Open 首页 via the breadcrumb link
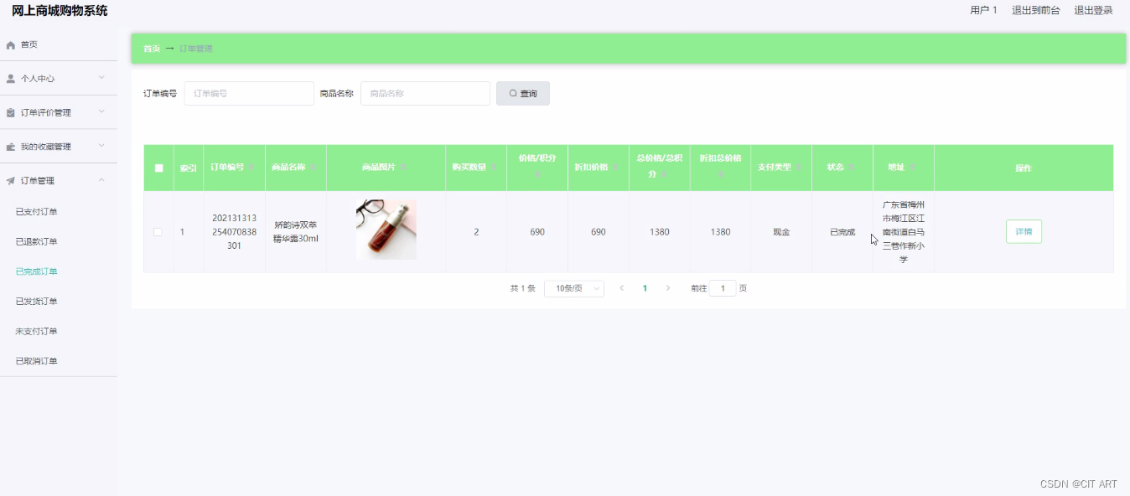This screenshot has height=496, width=1130. coord(151,49)
